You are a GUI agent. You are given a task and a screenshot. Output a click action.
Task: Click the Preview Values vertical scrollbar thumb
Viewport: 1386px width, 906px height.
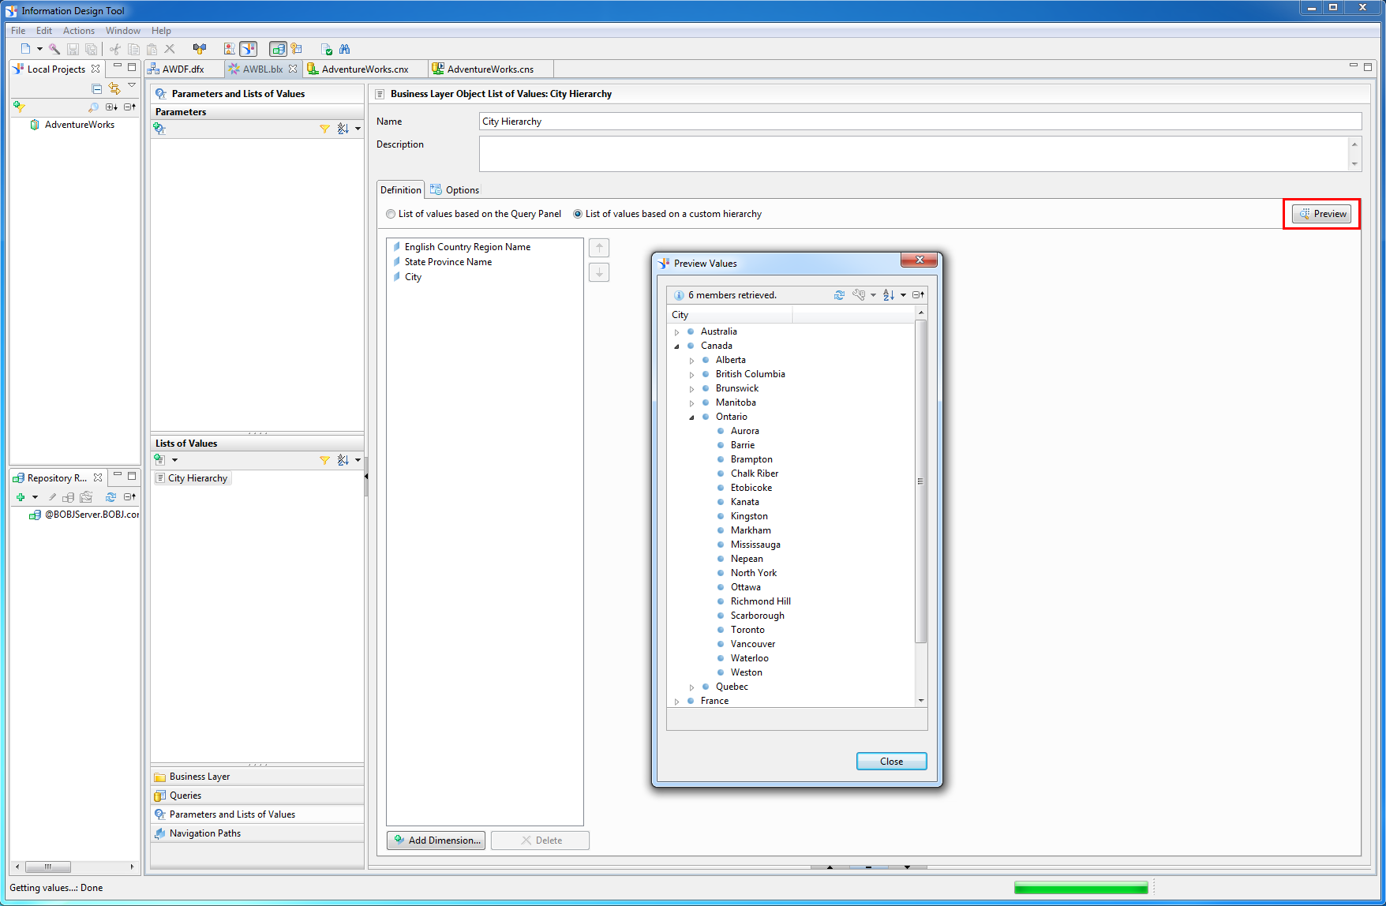coord(920,481)
